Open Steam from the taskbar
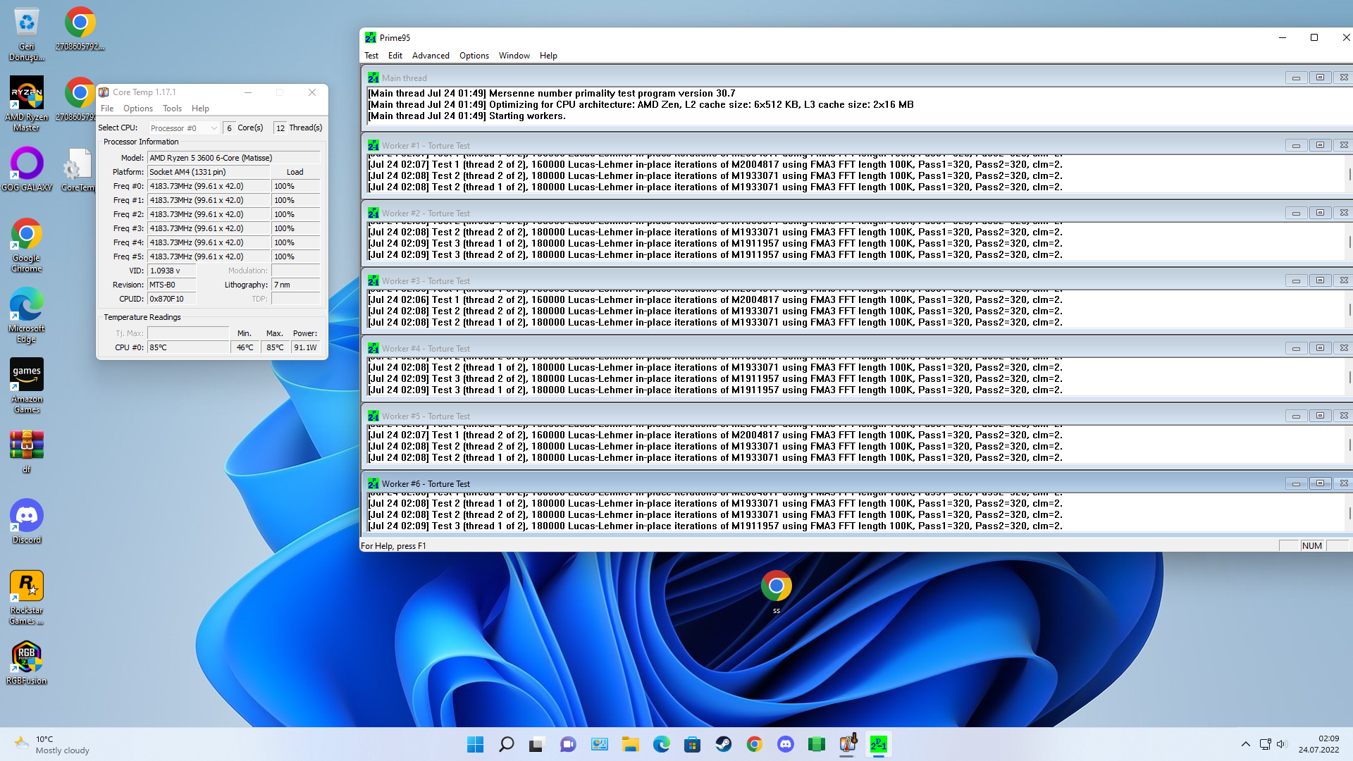The width and height of the screenshot is (1353, 761). tap(723, 744)
